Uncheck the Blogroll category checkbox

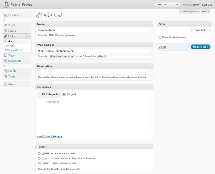tap(65, 95)
